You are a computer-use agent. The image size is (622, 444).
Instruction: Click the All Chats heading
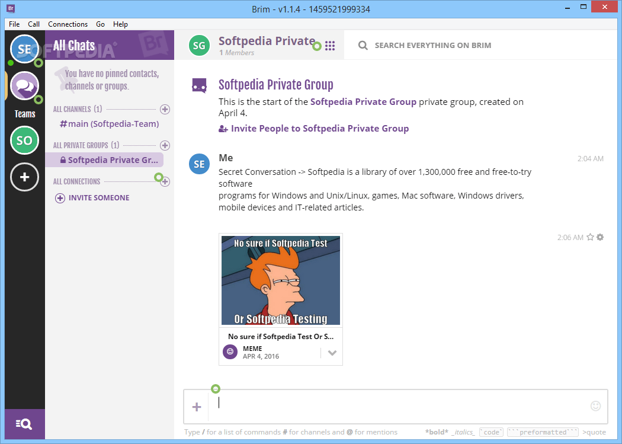pos(74,45)
